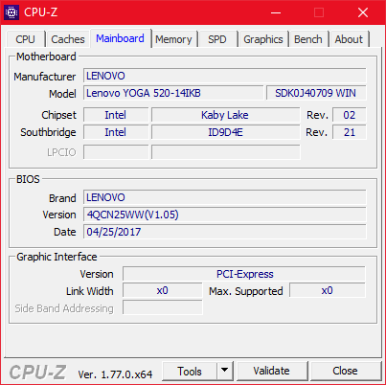The image size is (386, 385).
Task: Open the Caches tab
Action: [x=68, y=39]
